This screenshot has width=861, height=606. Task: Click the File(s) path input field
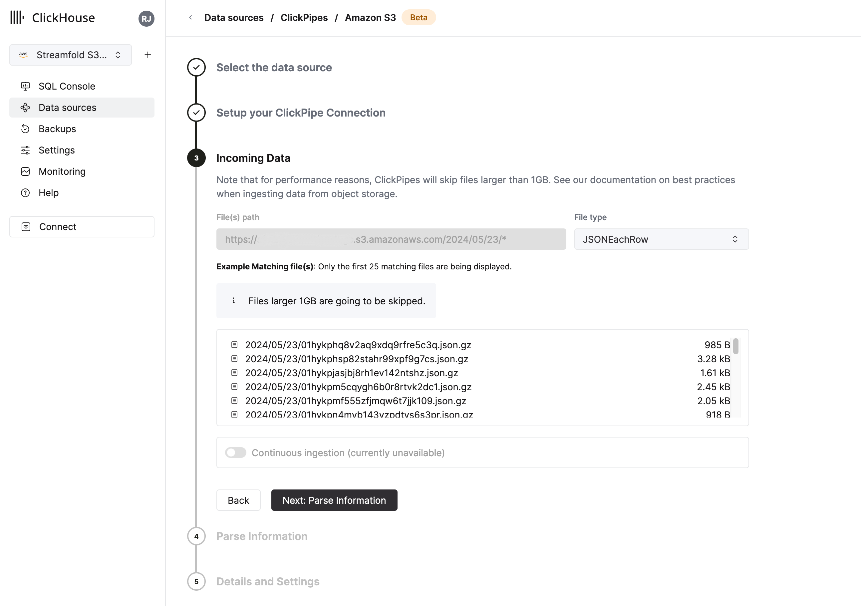(391, 239)
